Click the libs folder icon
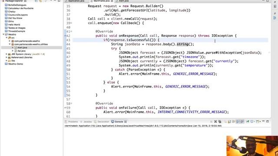Screen dimensions: 278x156 coord(10,61)
